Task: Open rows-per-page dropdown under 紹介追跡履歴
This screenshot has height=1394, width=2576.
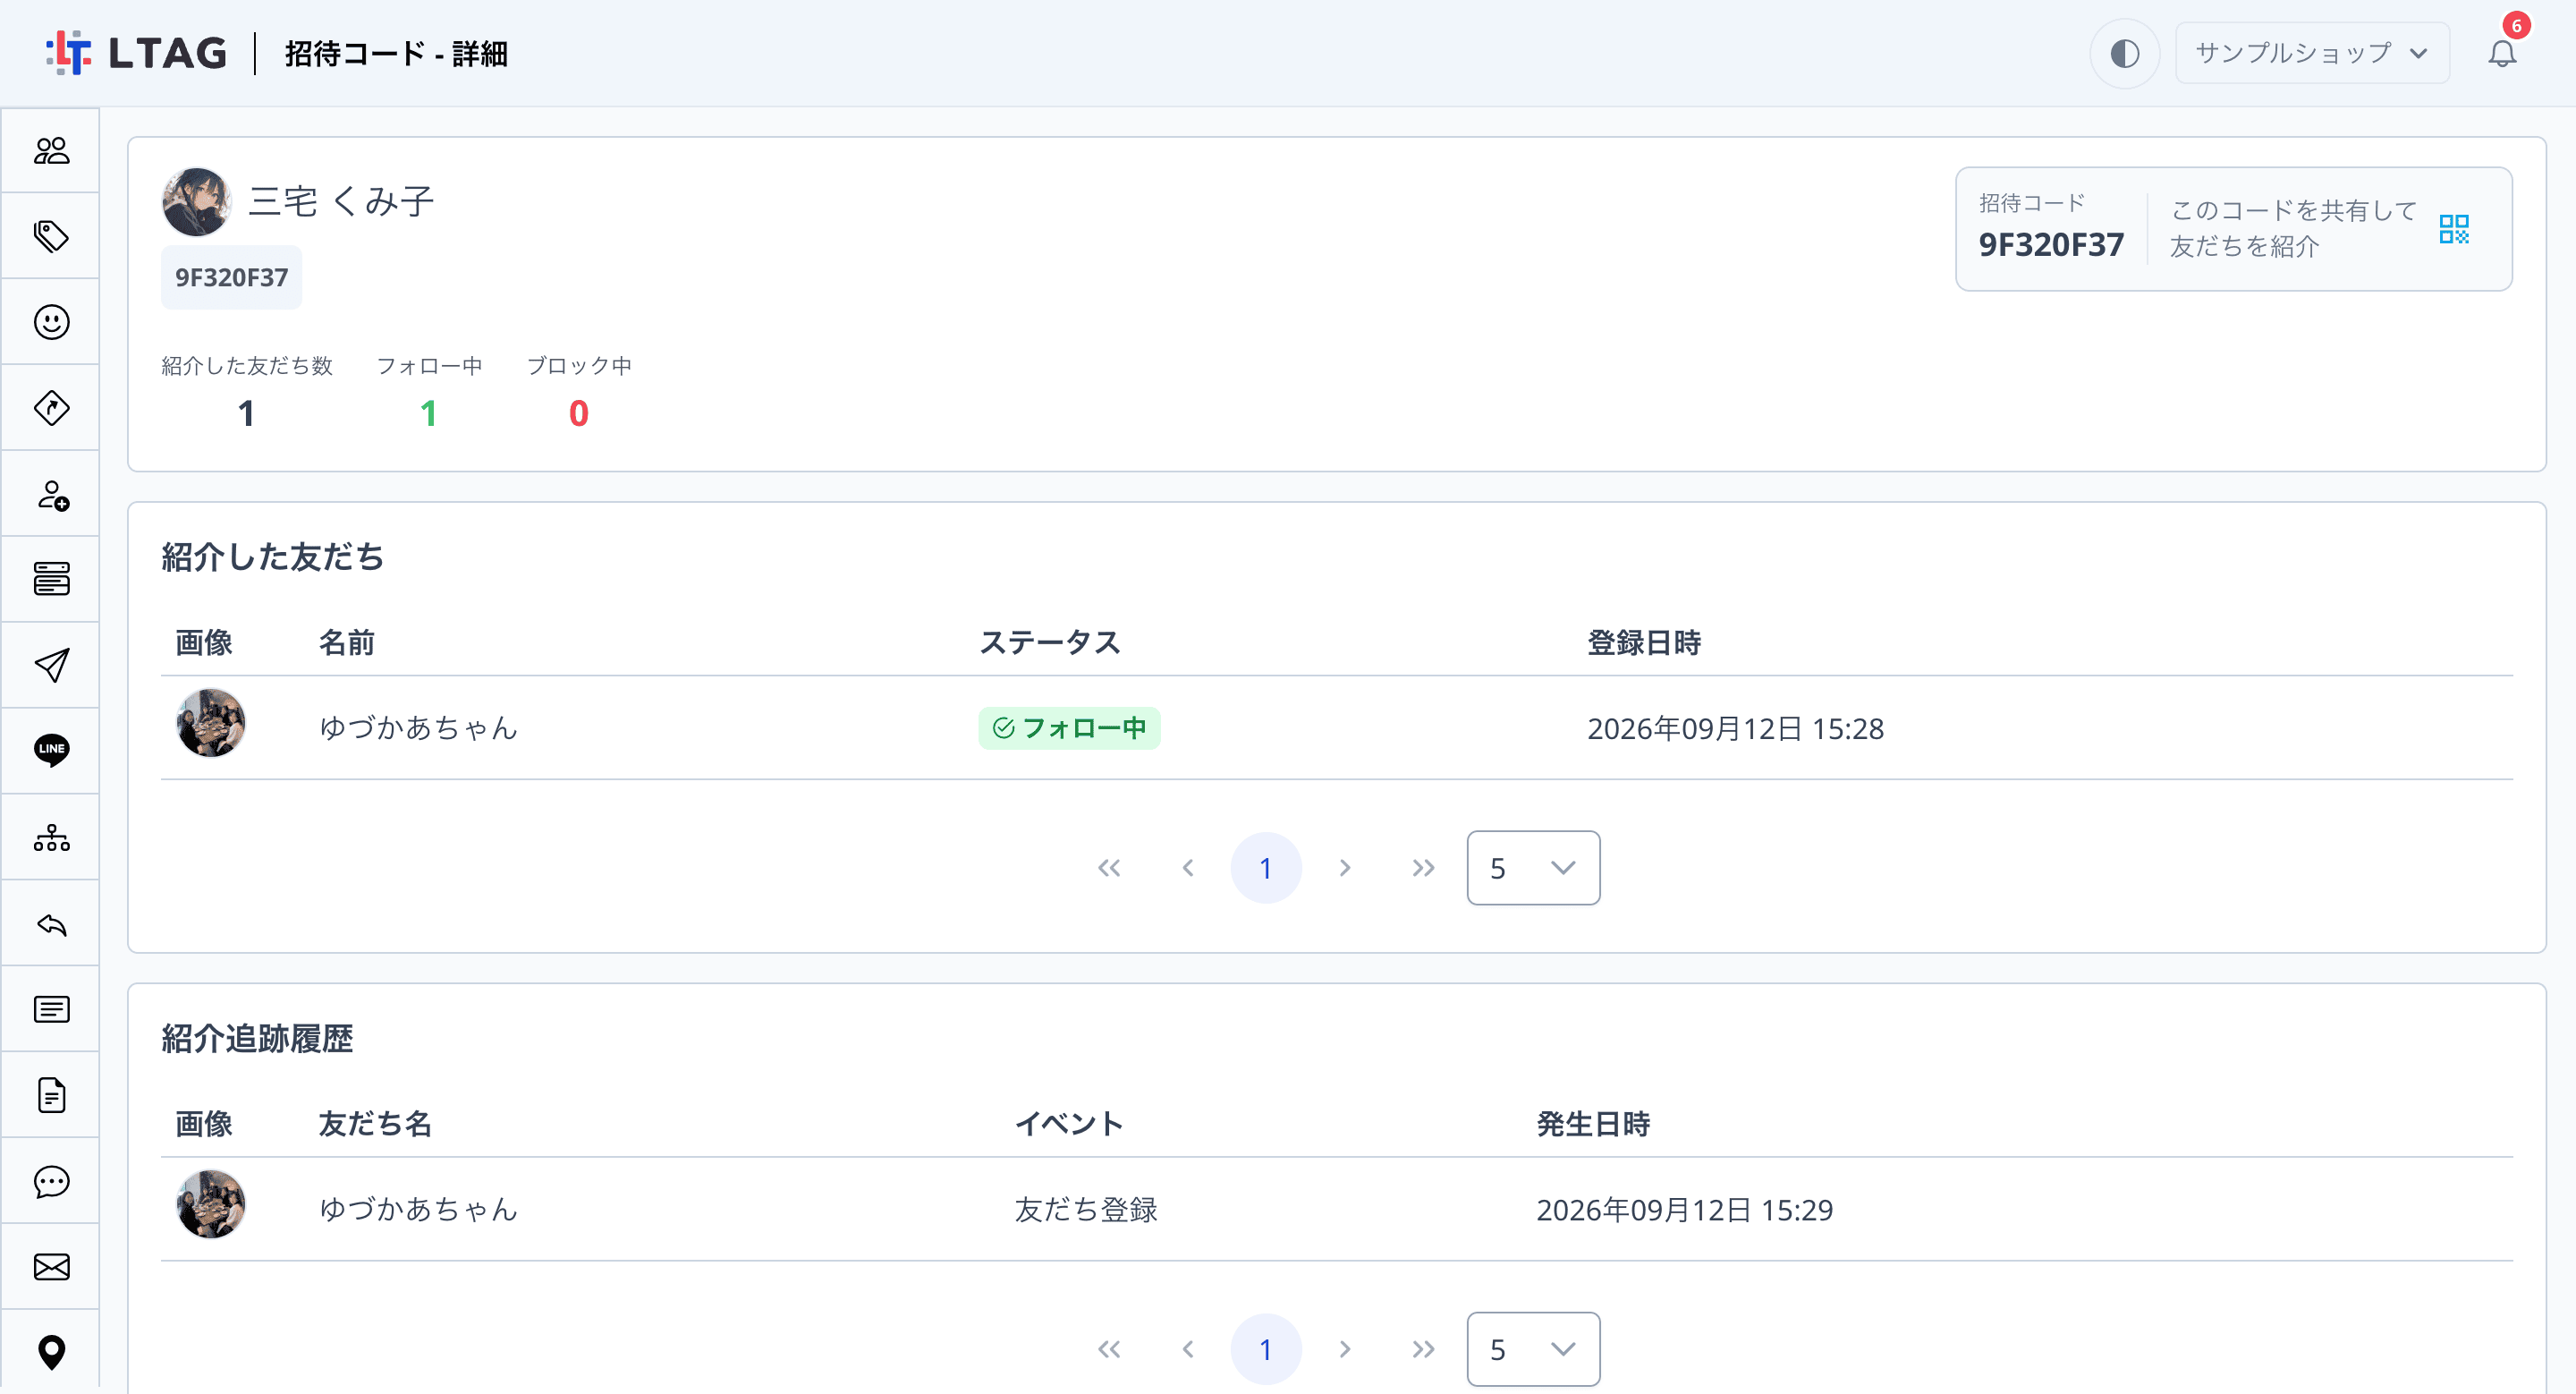Action: 1532,1349
